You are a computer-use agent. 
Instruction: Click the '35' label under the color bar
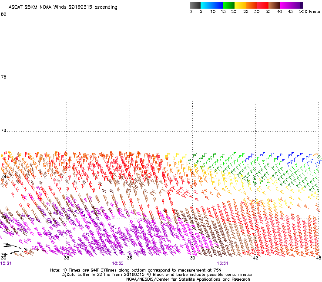pyautogui.click(x=268, y=12)
